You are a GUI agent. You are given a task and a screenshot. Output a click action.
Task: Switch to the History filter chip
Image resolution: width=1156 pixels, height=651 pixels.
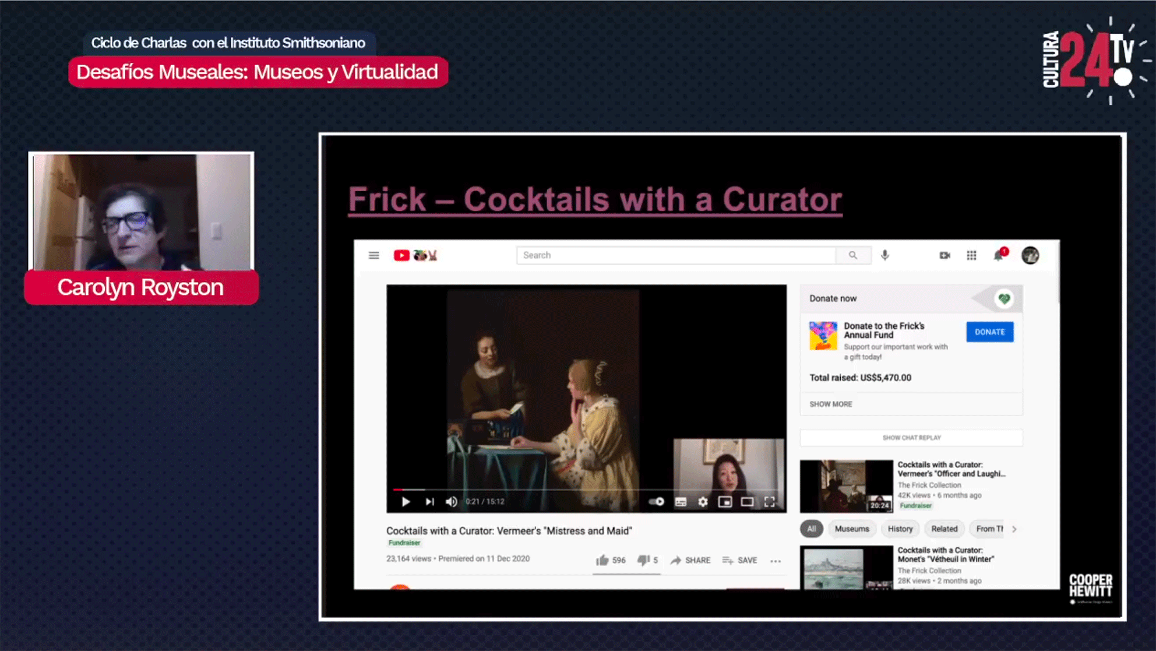point(900,529)
